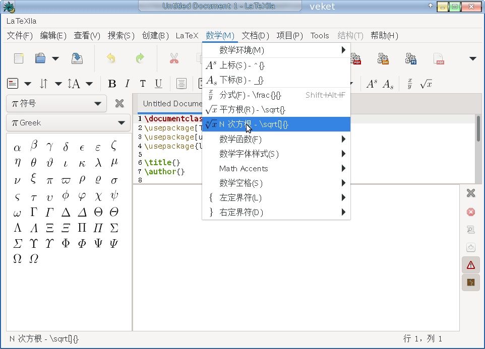Image resolution: width=485 pixels, height=349 pixels.
Task: Toggle the brown icon below the warning button
Action: 471,283
